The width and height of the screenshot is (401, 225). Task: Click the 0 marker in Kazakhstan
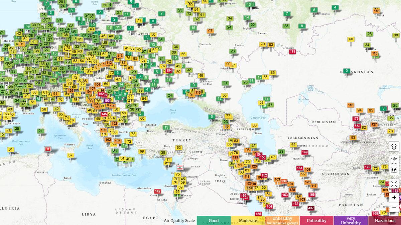347,71
